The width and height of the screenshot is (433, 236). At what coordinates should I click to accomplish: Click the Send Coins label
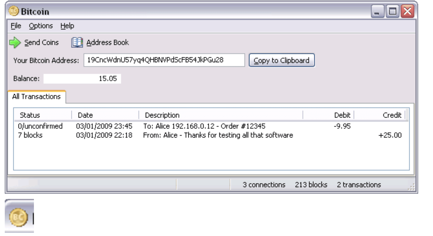click(42, 43)
